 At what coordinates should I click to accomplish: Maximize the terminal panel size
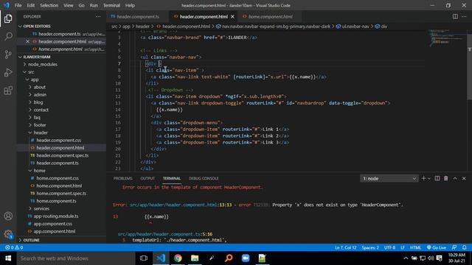(455, 178)
